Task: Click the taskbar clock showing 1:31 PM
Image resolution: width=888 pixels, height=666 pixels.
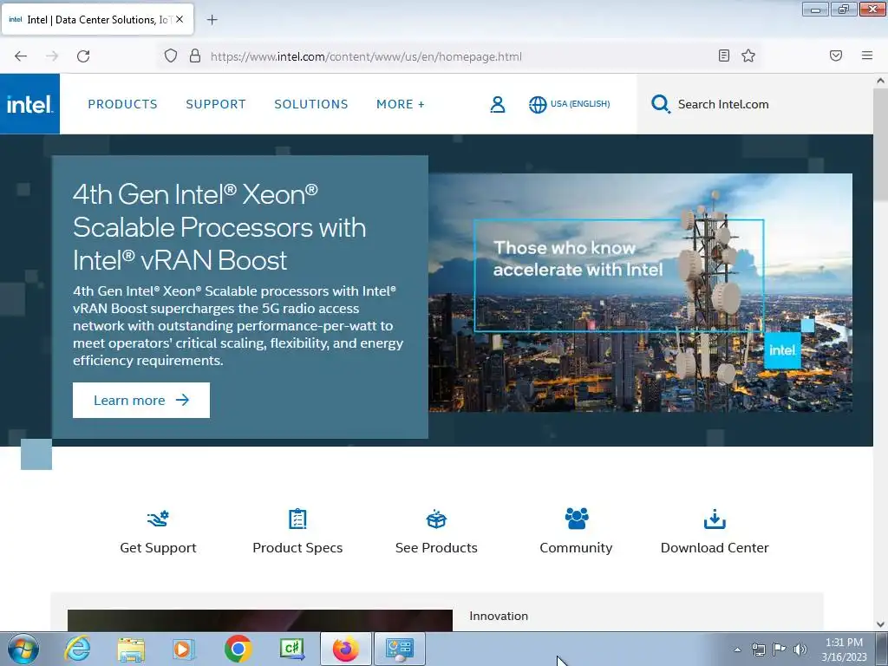Action: [844, 650]
